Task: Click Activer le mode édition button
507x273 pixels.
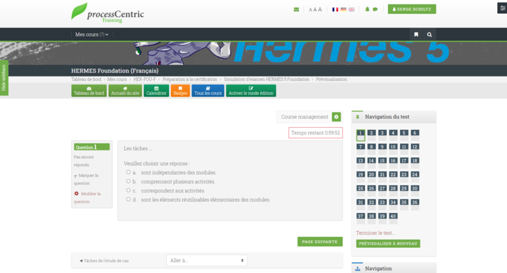Action: point(251,91)
